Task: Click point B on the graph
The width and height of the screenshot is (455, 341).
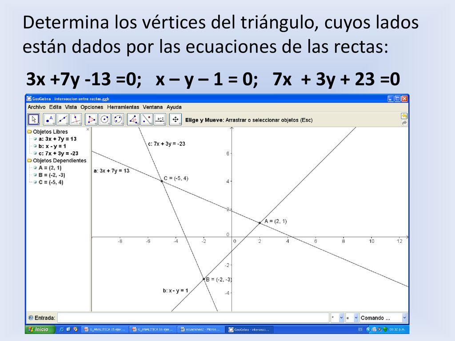Action: tap(204, 279)
